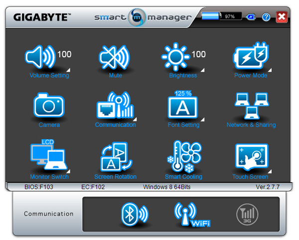Toggle WiFi in Communication panel
This screenshot has height=240, width=299.
point(192,215)
